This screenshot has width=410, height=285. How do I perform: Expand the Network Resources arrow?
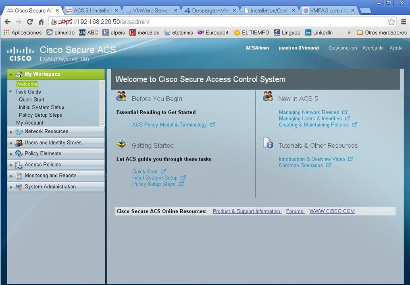click(x=11, y=132)
